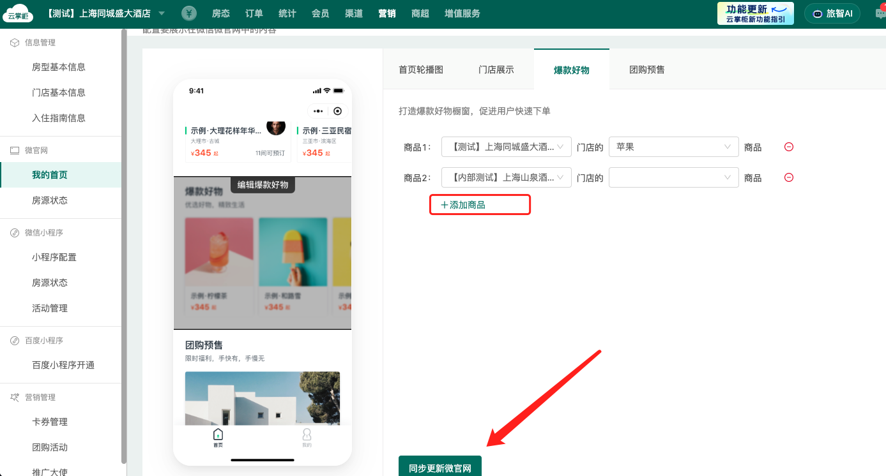Click white building image in 团购预售
This screenshot has height=476, width=886.
(263, 398)
